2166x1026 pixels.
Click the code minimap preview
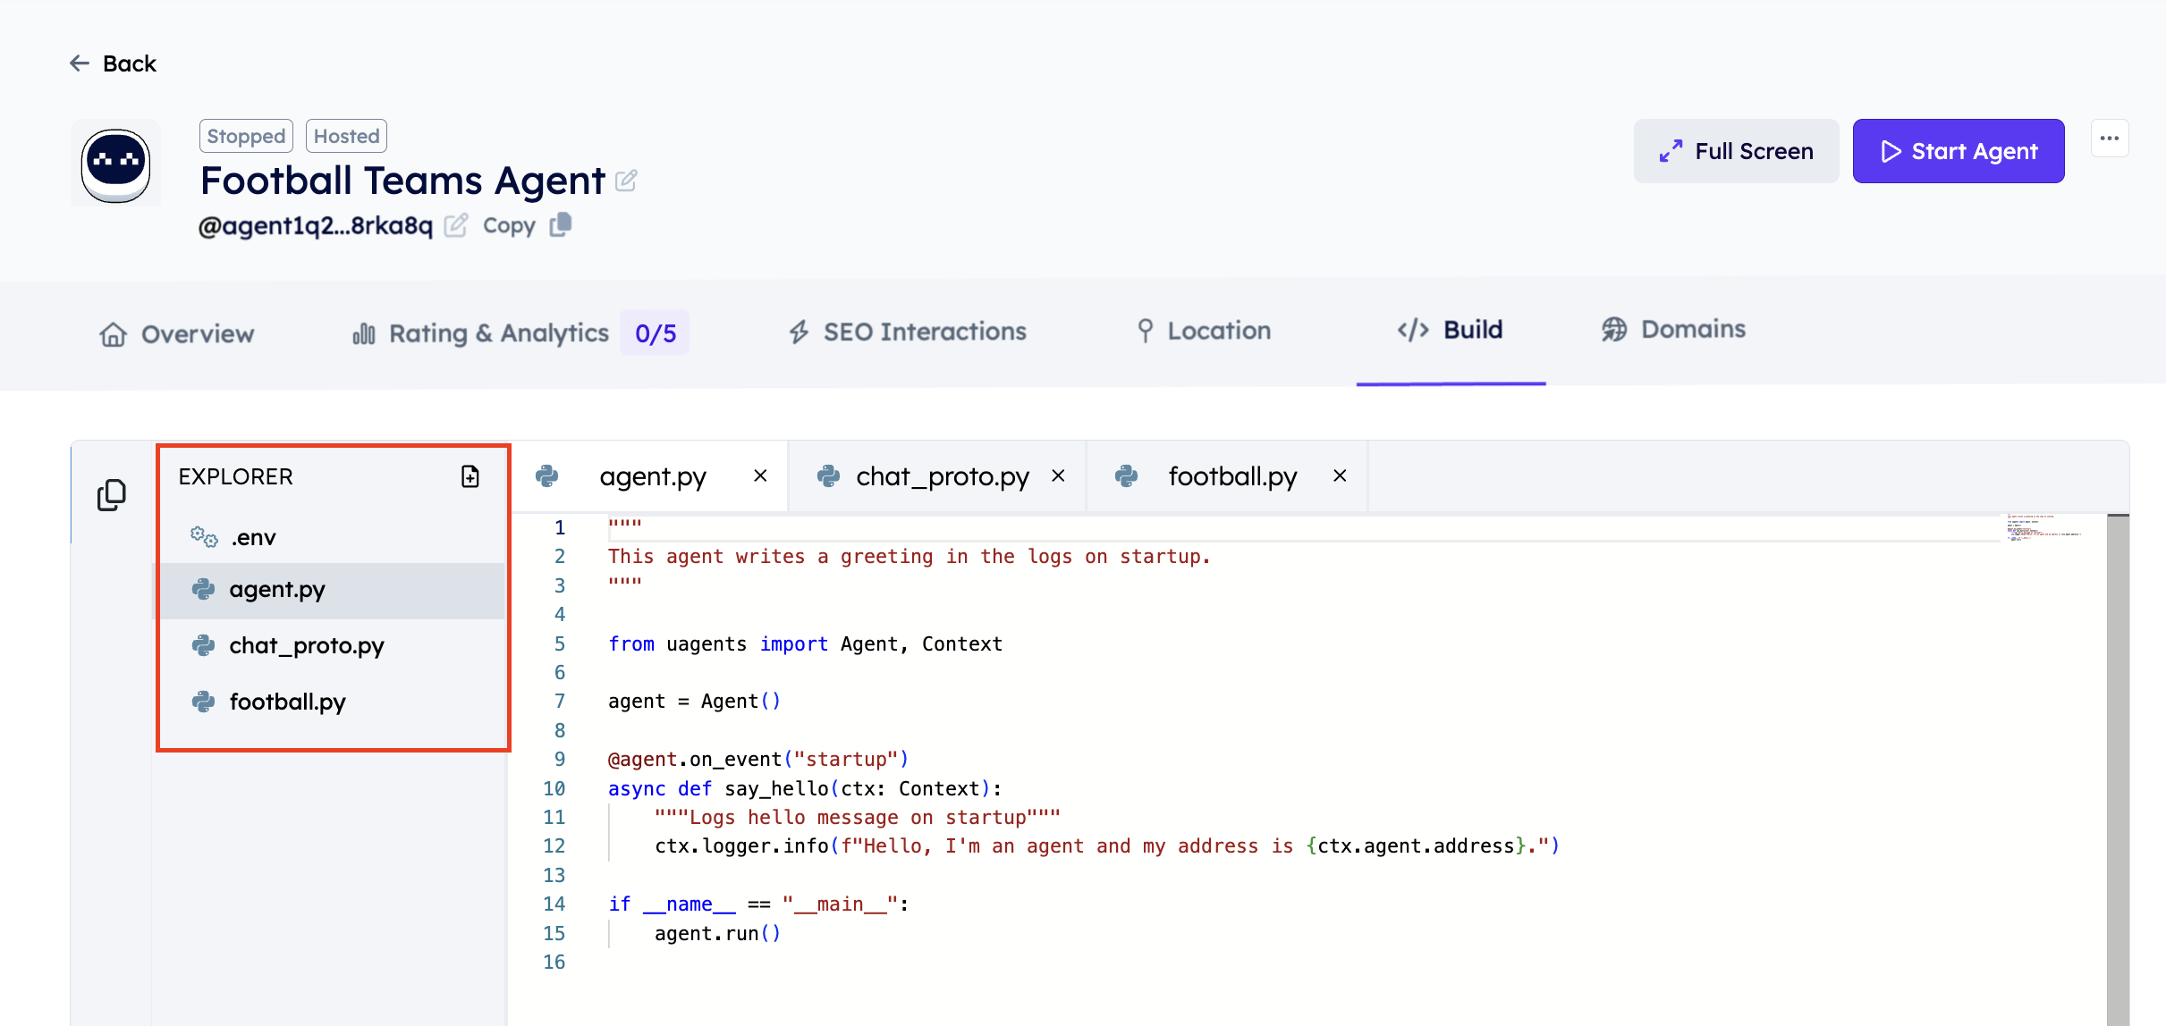2046,527
